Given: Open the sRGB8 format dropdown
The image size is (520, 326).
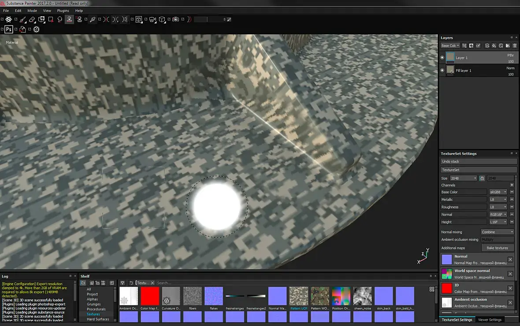Looking at the screenshot, I should (x=498, y=192).
